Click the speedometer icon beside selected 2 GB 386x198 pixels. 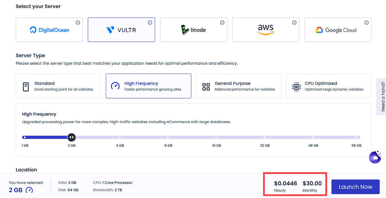(29, 190)
